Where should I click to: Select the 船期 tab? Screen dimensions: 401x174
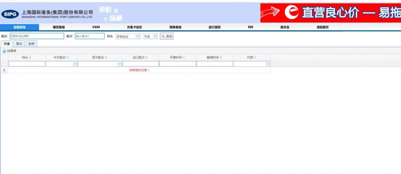(31, 44)
